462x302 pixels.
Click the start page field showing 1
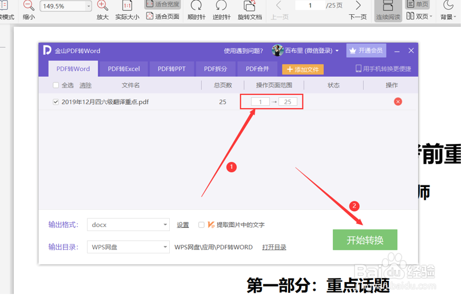coord(260,102)
